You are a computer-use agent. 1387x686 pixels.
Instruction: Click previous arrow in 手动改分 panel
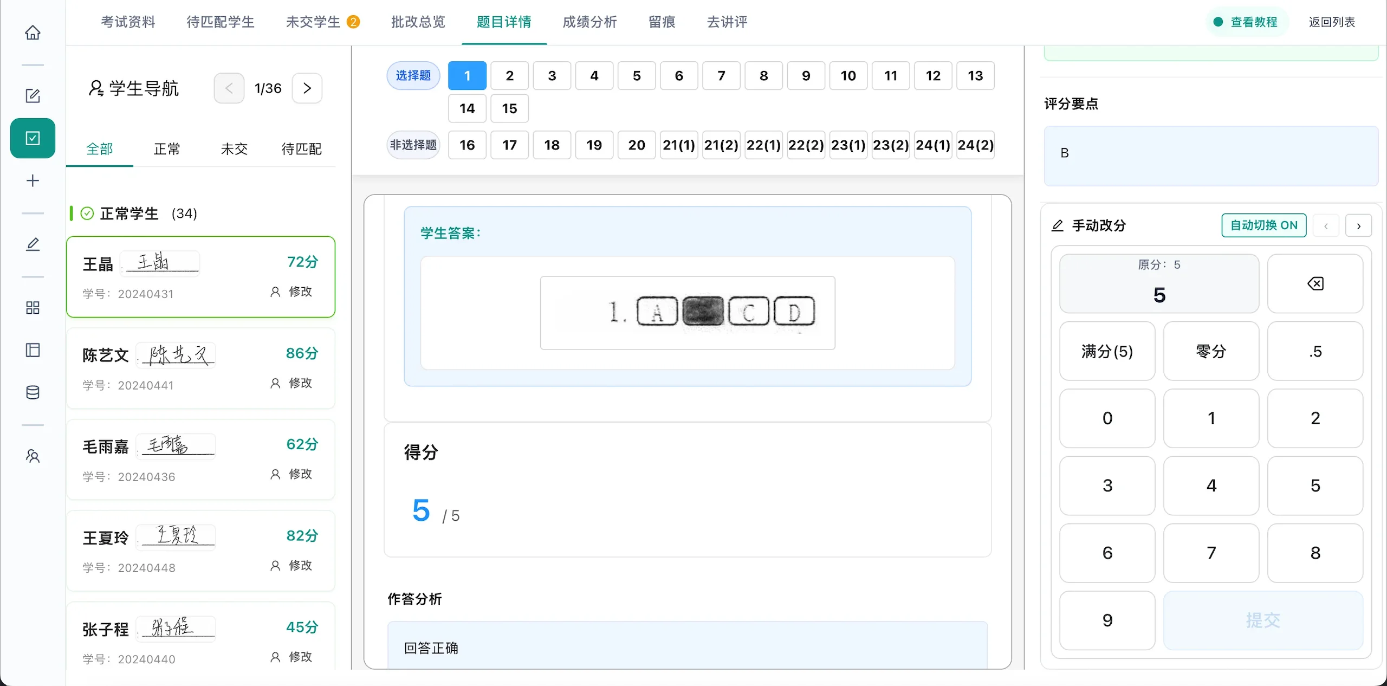pos(1326,226)
